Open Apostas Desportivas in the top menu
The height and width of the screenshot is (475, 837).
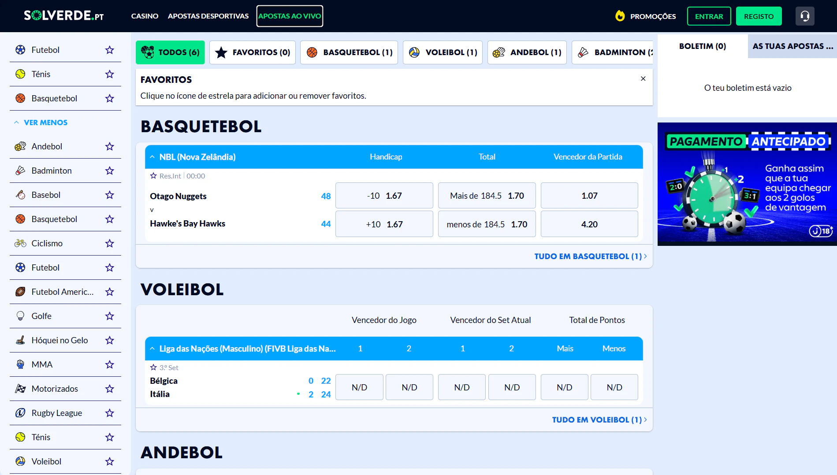click(208, 16)
